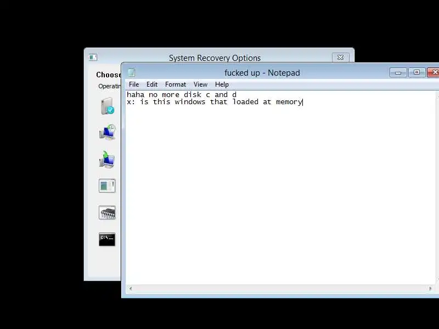Image resolution: width=439 pixels, height=329 pixels.
Task: Open the Format menu in Notepad
Action: coord(176,84)
